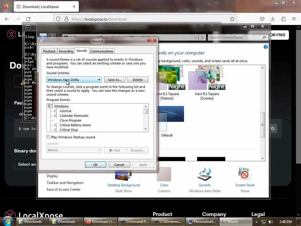Click the bookmark star in address bar
The height and width of the screenshot is (226, 301).
[x=232, y=19]
